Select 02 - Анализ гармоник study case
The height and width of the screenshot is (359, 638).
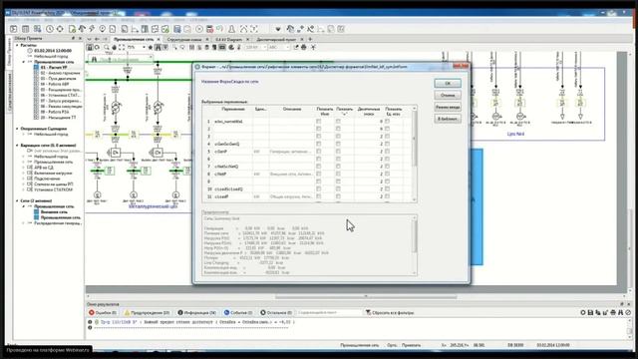point(60,73)
